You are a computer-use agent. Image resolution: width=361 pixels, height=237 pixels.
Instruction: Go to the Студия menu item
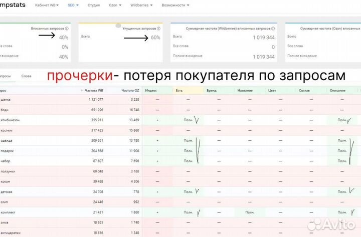coord(94,5)
